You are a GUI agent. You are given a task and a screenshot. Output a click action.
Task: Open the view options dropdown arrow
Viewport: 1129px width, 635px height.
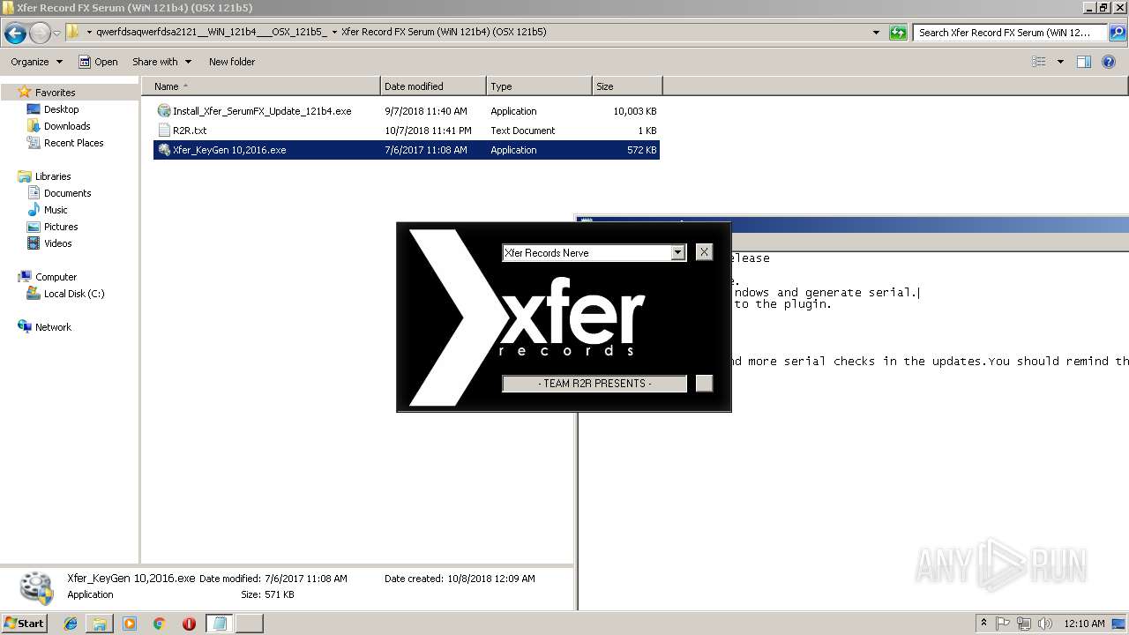coord(1060,62)
